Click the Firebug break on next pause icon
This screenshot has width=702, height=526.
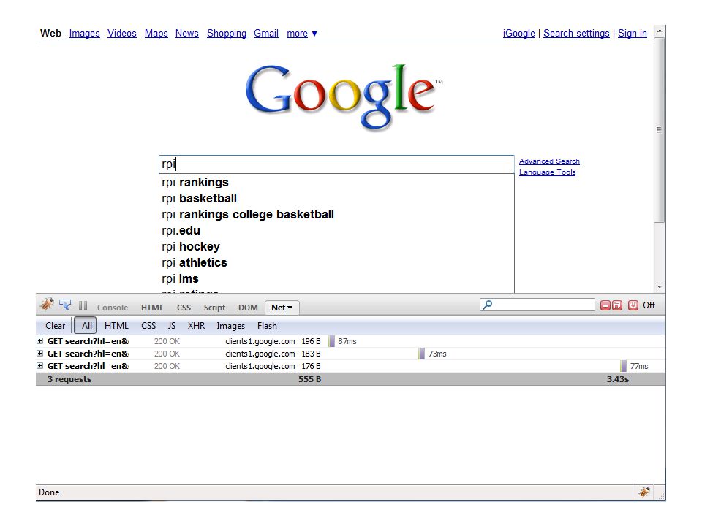coord(83,305)
